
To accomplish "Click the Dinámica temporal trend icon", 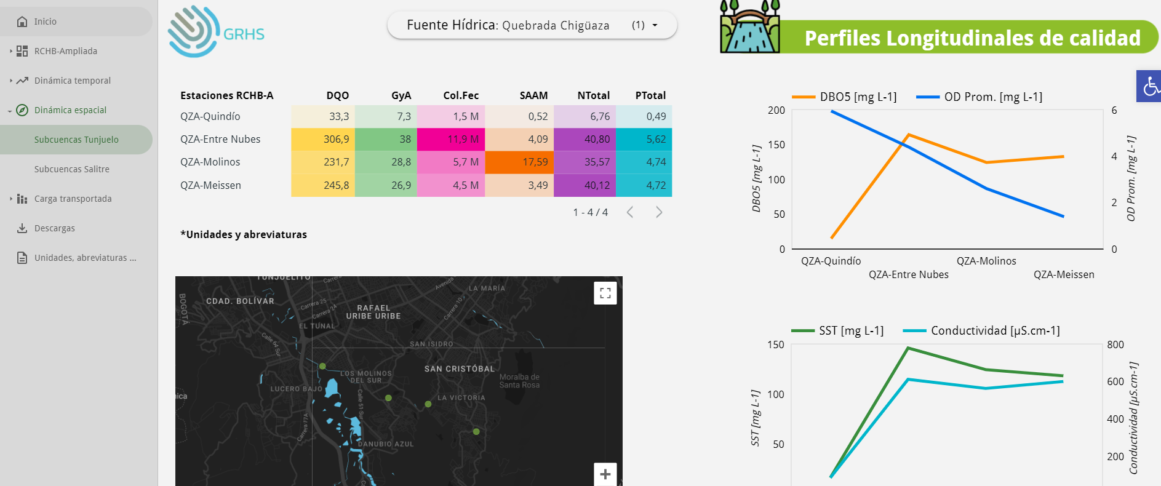I will pyautogui.click(x=22, y=81).
